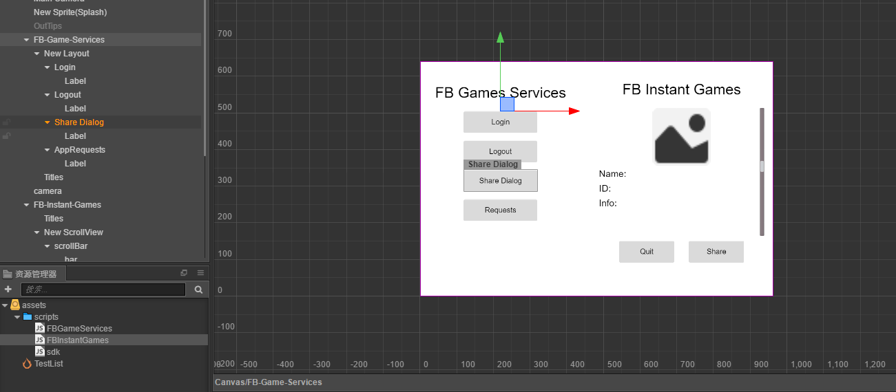The width and height of the screenshot is (896, 392).
Task: Click the yellow assets database icon
Action: 15,305
